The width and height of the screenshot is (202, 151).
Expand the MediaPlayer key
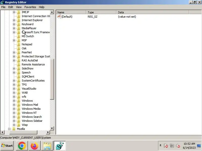14,28
